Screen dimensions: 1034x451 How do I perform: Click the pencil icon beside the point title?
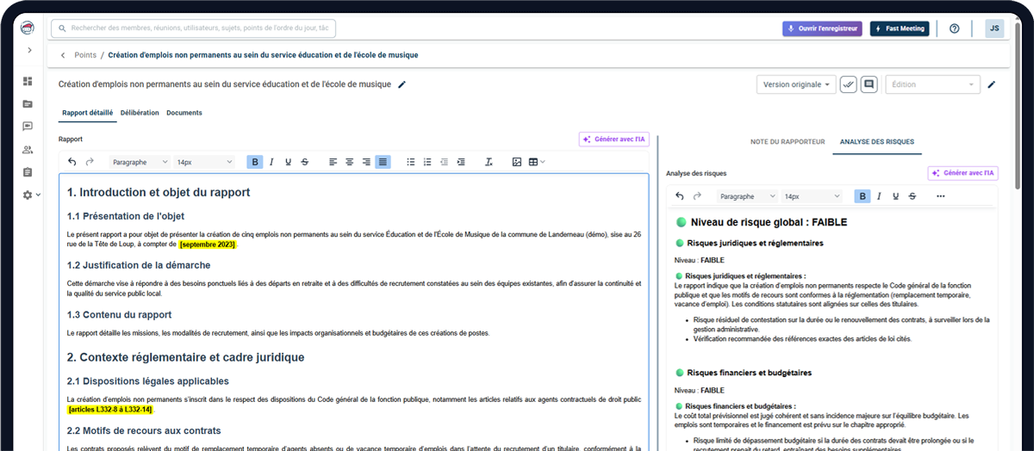pyautogui.click(x=402, y=84)
